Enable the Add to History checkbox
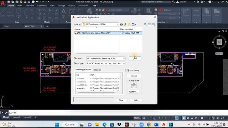228x128 pixels. click(126, 70)
